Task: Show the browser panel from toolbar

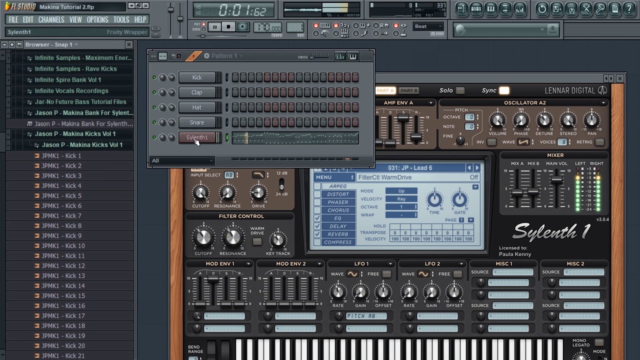Action: tap(505, 9)
